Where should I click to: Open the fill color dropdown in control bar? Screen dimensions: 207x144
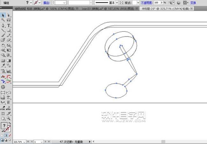[31, 3]
